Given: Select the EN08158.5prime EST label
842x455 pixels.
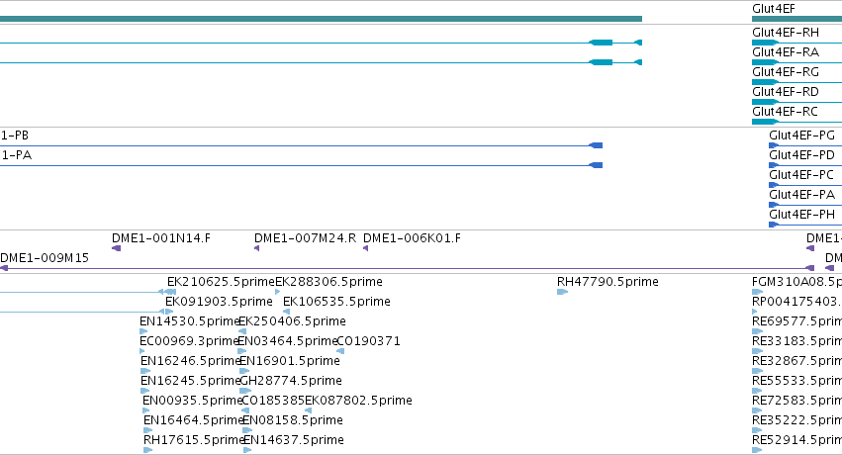Looking at the screenshot, I should (x=293, y=420).
